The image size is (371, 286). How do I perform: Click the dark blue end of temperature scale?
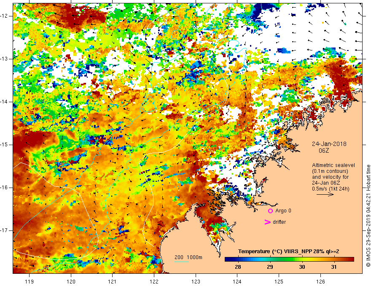[x=228, y=260]
